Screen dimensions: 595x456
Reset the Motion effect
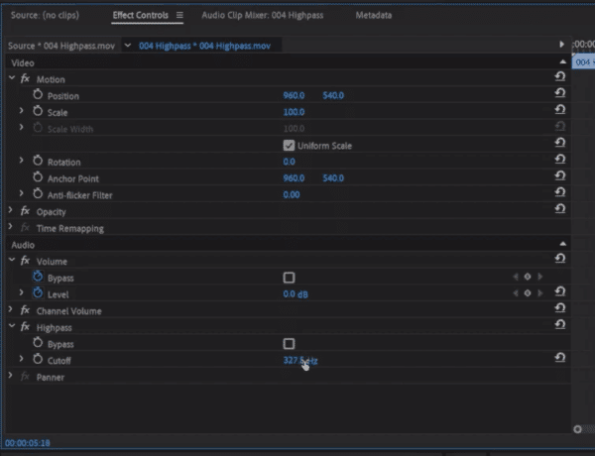coord(560,76)
